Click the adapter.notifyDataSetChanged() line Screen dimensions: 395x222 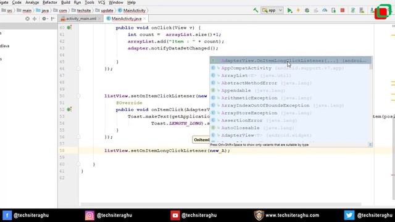(x=173, y=48)
